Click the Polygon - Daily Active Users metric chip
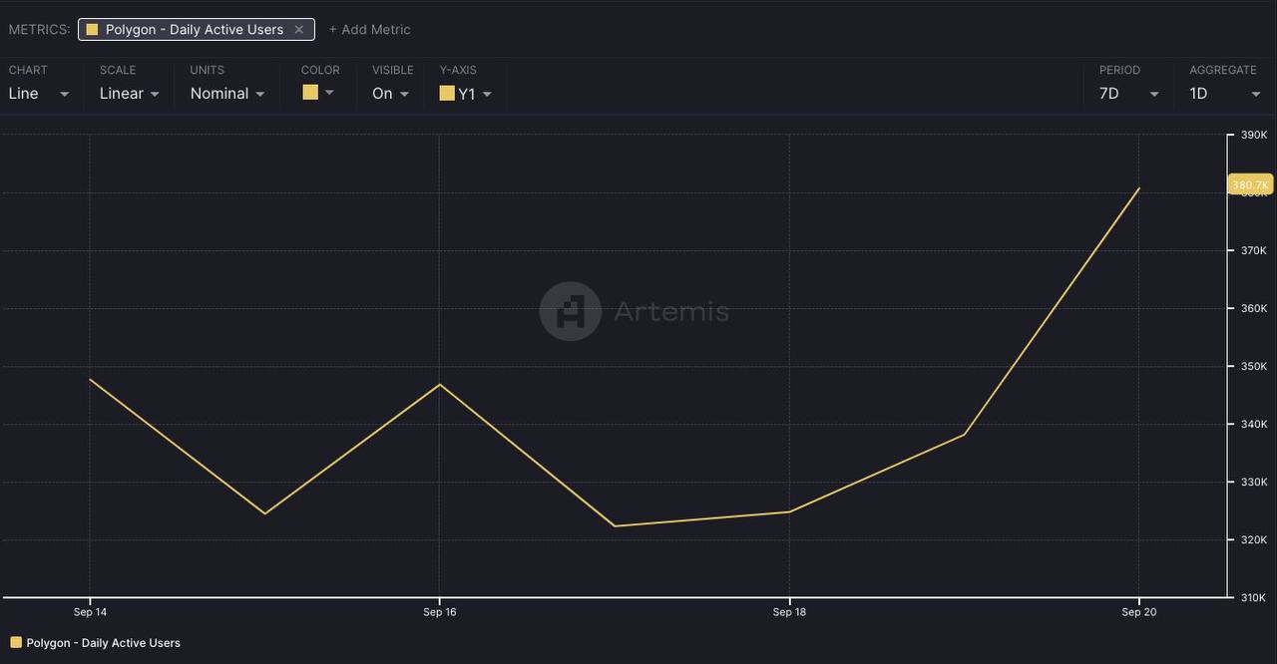1277x664 pixels. pos(197,30)
